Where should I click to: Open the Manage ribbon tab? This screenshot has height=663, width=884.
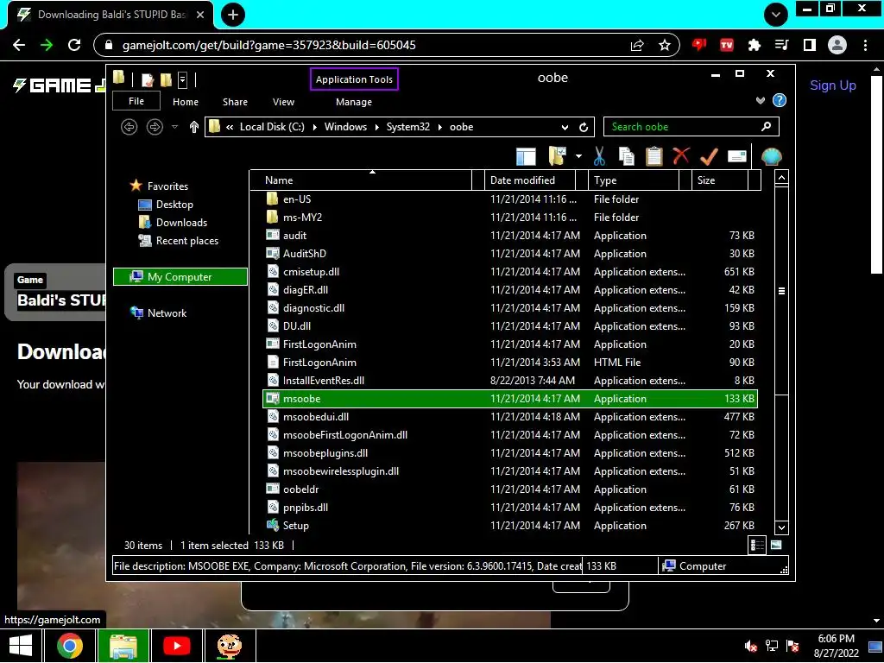coord(354,102)
